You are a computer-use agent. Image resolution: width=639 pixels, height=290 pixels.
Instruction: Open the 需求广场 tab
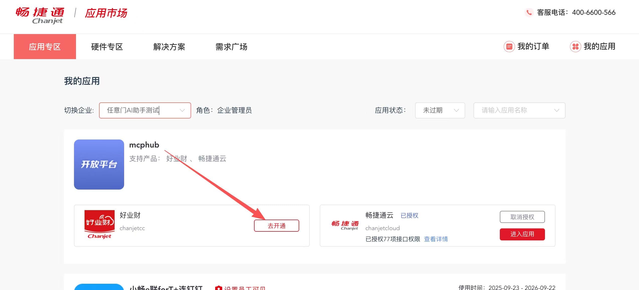(231, 47)
